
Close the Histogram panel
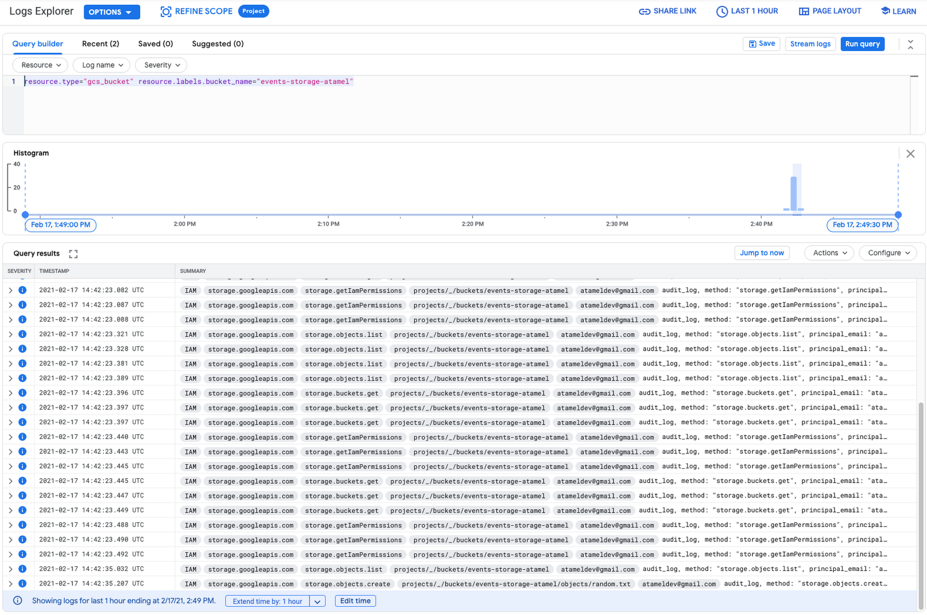click(x=910, y=154)
